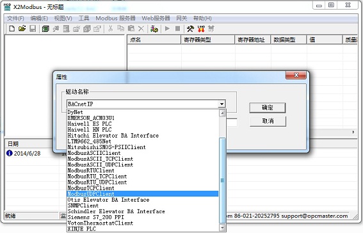The image size is (363, 233).
Task: Open the Modbus 服务器 menu
Action: click(x=115, y=19)
